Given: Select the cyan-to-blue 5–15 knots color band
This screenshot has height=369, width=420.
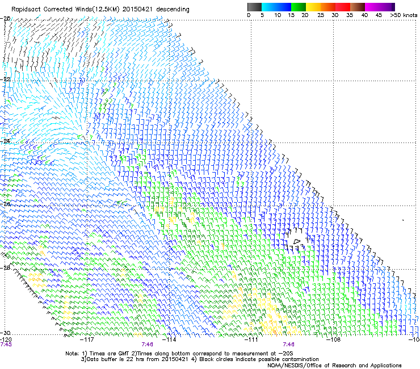Looking at the screenshot, I should click(276, 7).
